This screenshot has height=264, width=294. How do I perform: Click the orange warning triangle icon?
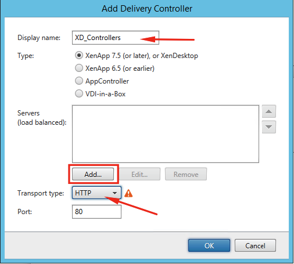pos(128,193)
